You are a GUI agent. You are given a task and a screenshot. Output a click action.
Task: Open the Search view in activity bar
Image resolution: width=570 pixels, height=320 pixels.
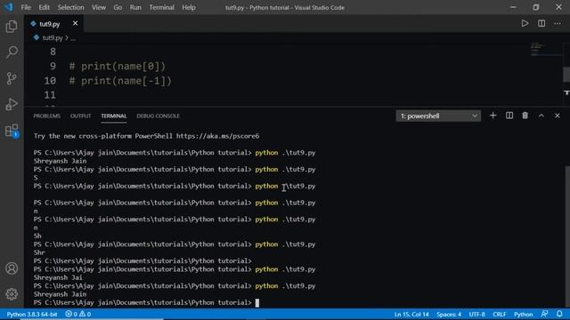tap(12, 52)
